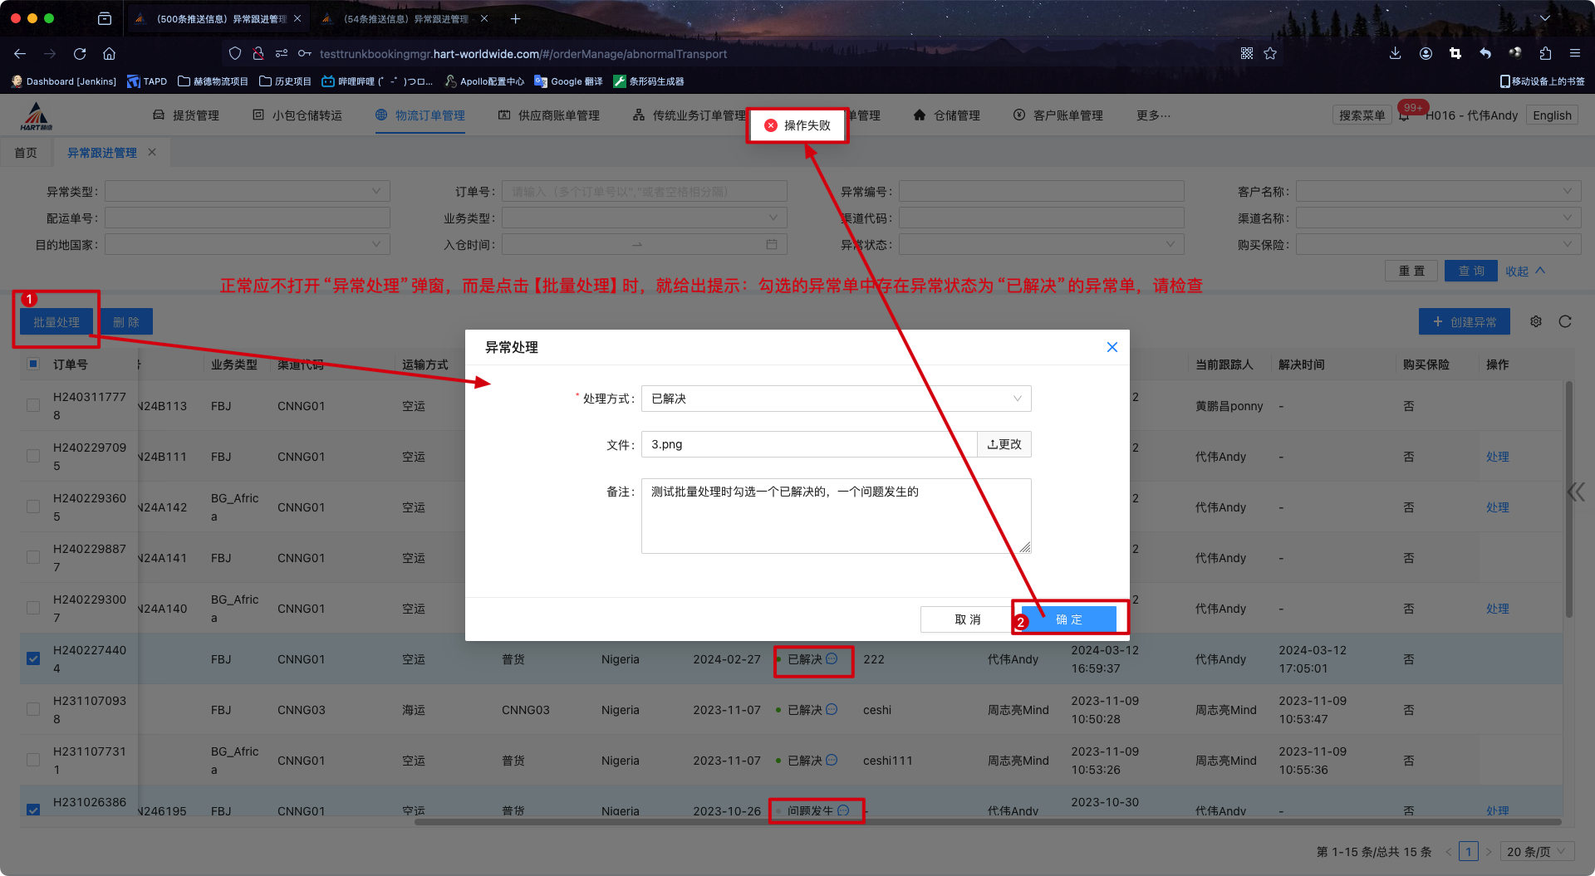This screenshot has width=1595, height=876.
Task: Click the table settings gear icon
Action: tap(1535, 321)
